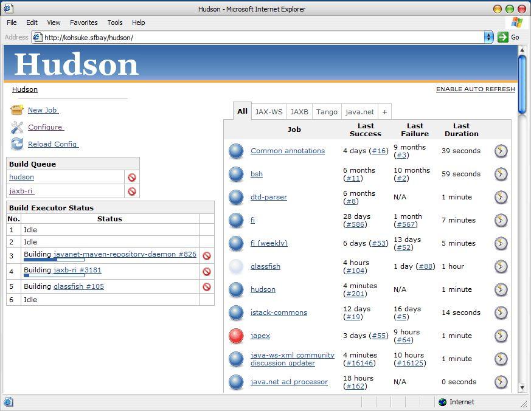The image size is (531, 411).
Task: Click the '39 seconds' duration text
Action: (x=461, y=151)
